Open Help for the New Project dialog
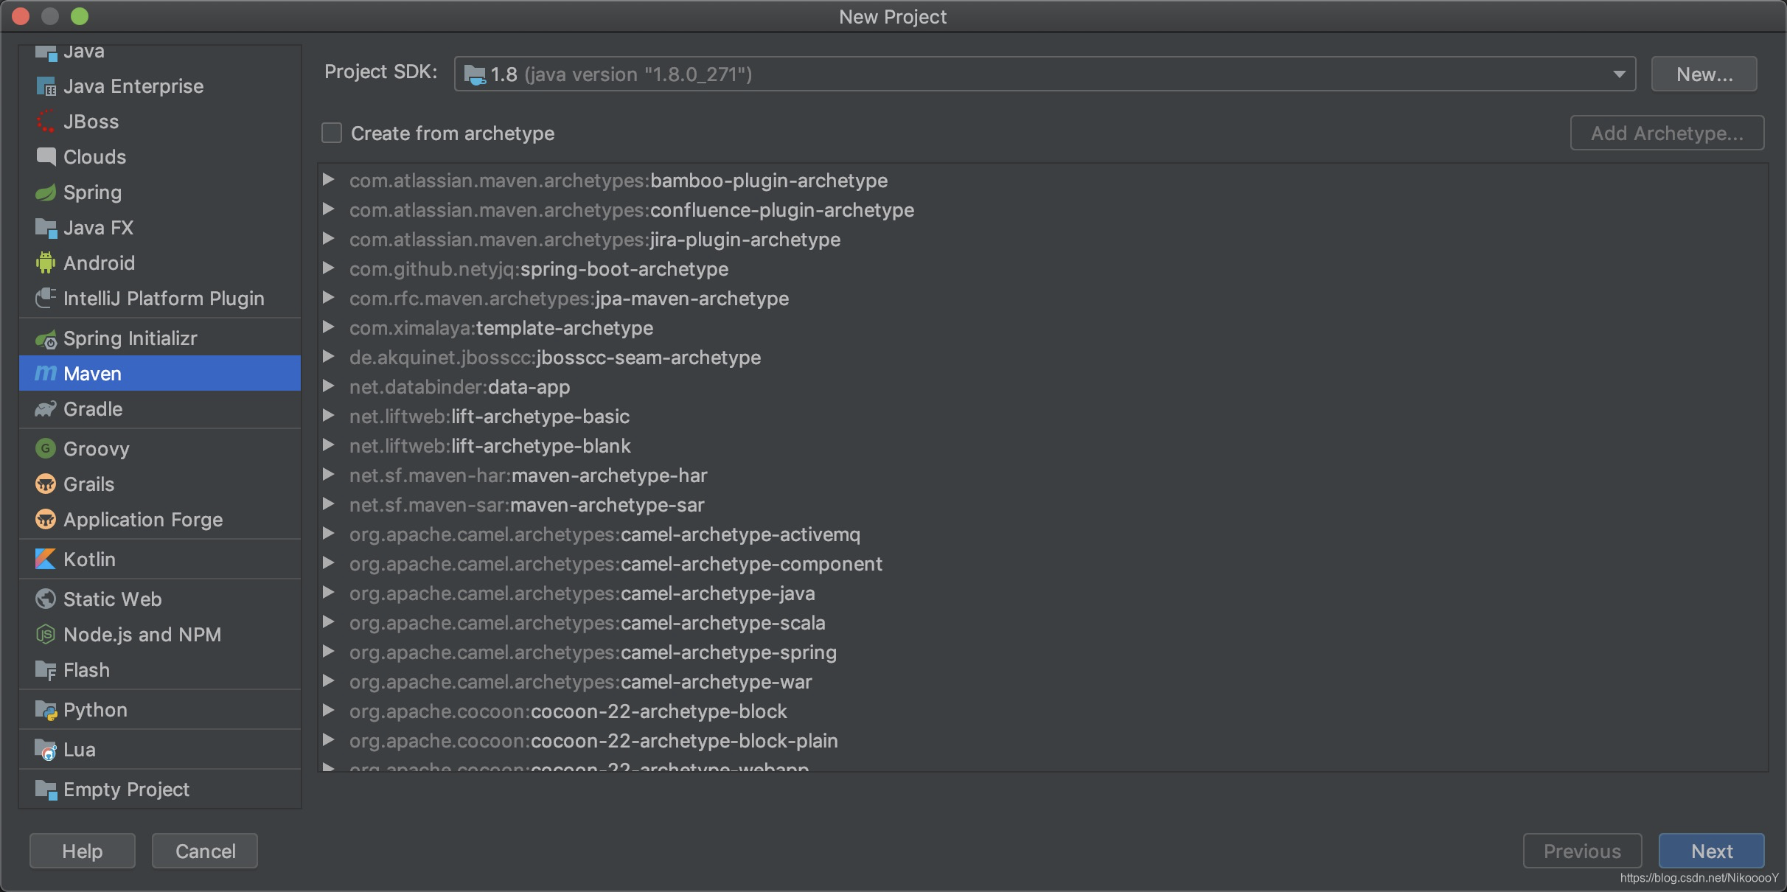The height and width of the screenshot is (892, 1787). 82,851
